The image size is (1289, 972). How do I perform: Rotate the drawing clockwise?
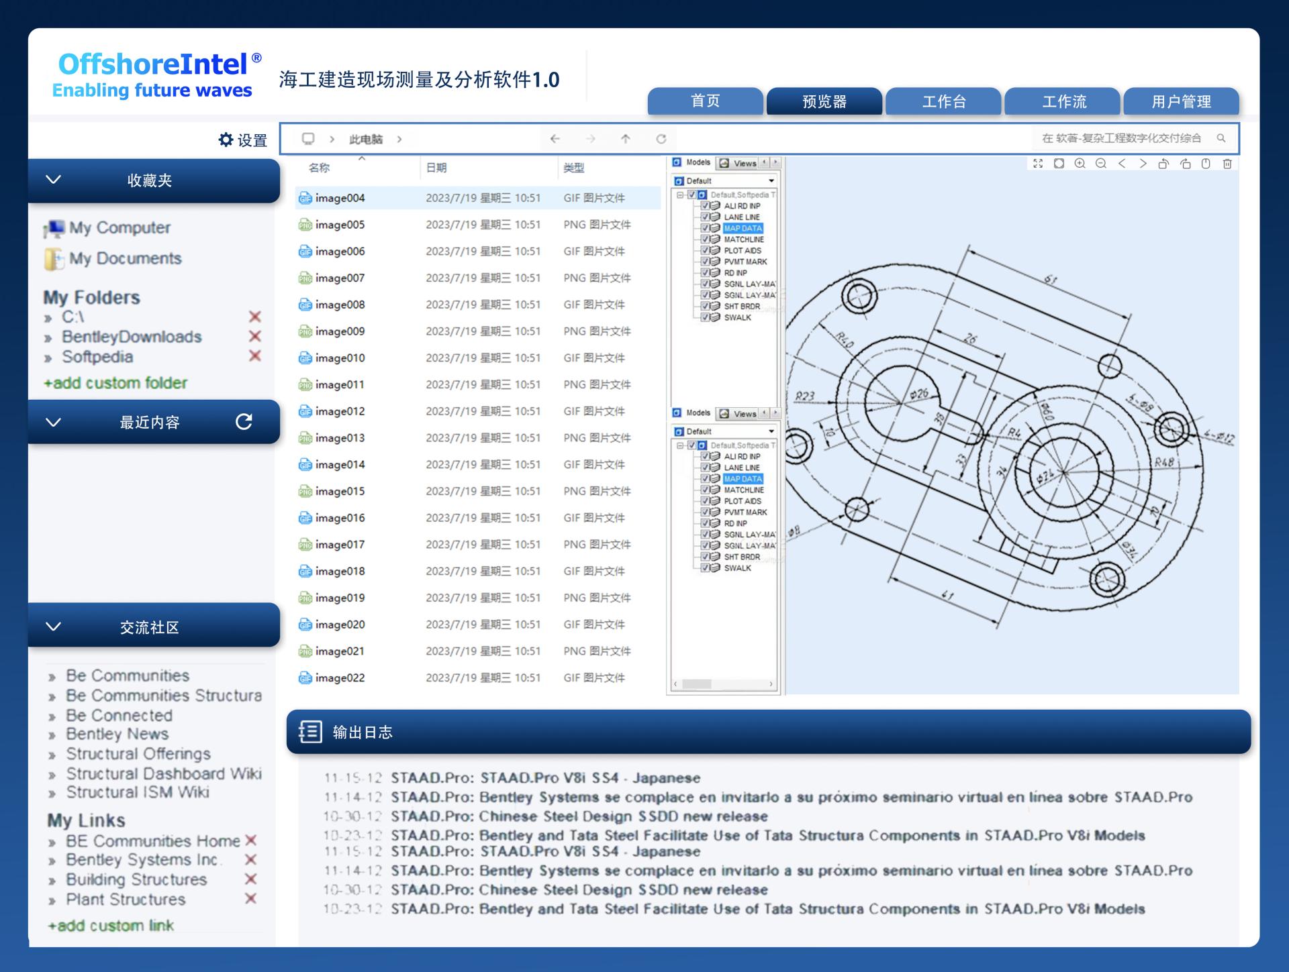[x=1185, y=164]
